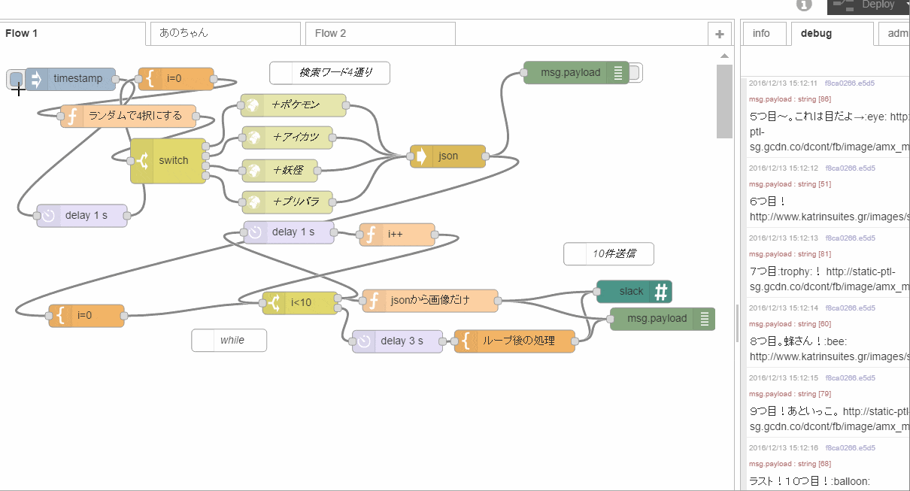
Task: Select the top i=0 template node
Action: coord(176,79)
